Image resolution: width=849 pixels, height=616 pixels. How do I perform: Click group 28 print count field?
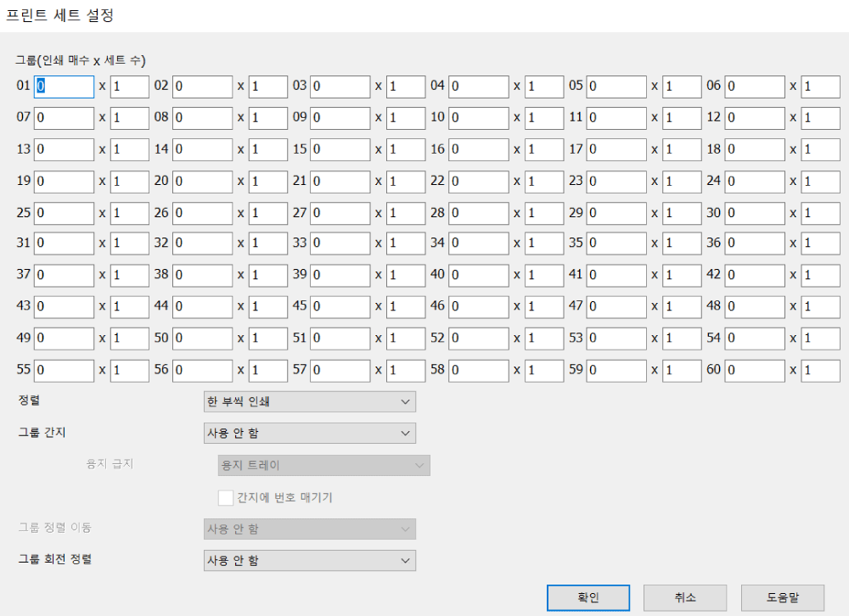click(478, 212)
